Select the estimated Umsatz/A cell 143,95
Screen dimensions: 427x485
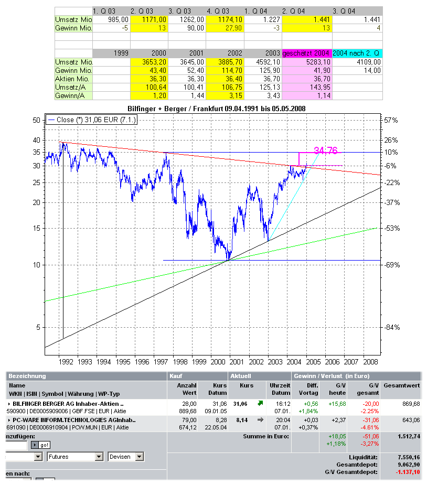click(x=307, y=87)
